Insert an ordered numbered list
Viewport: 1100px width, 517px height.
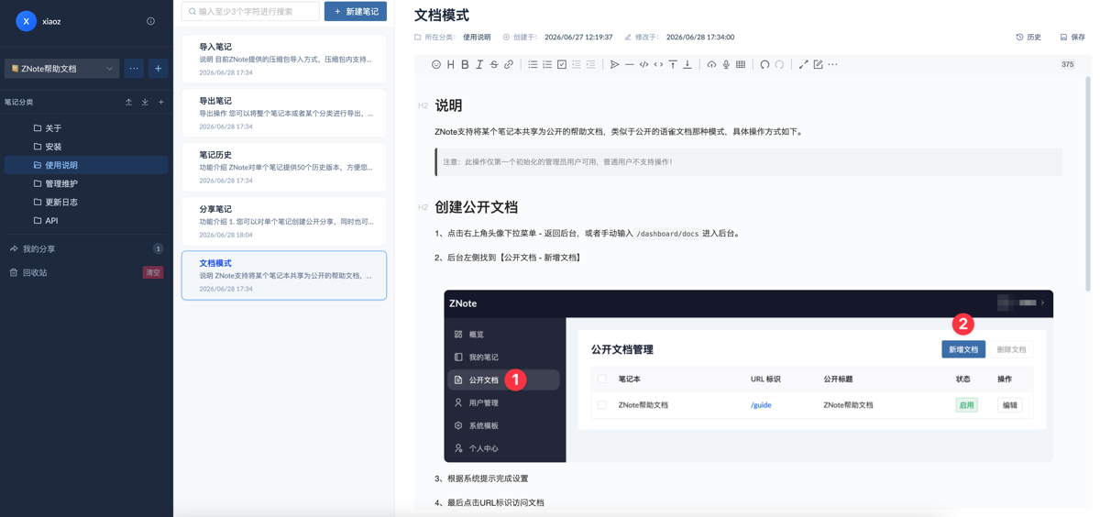(547, 64)
